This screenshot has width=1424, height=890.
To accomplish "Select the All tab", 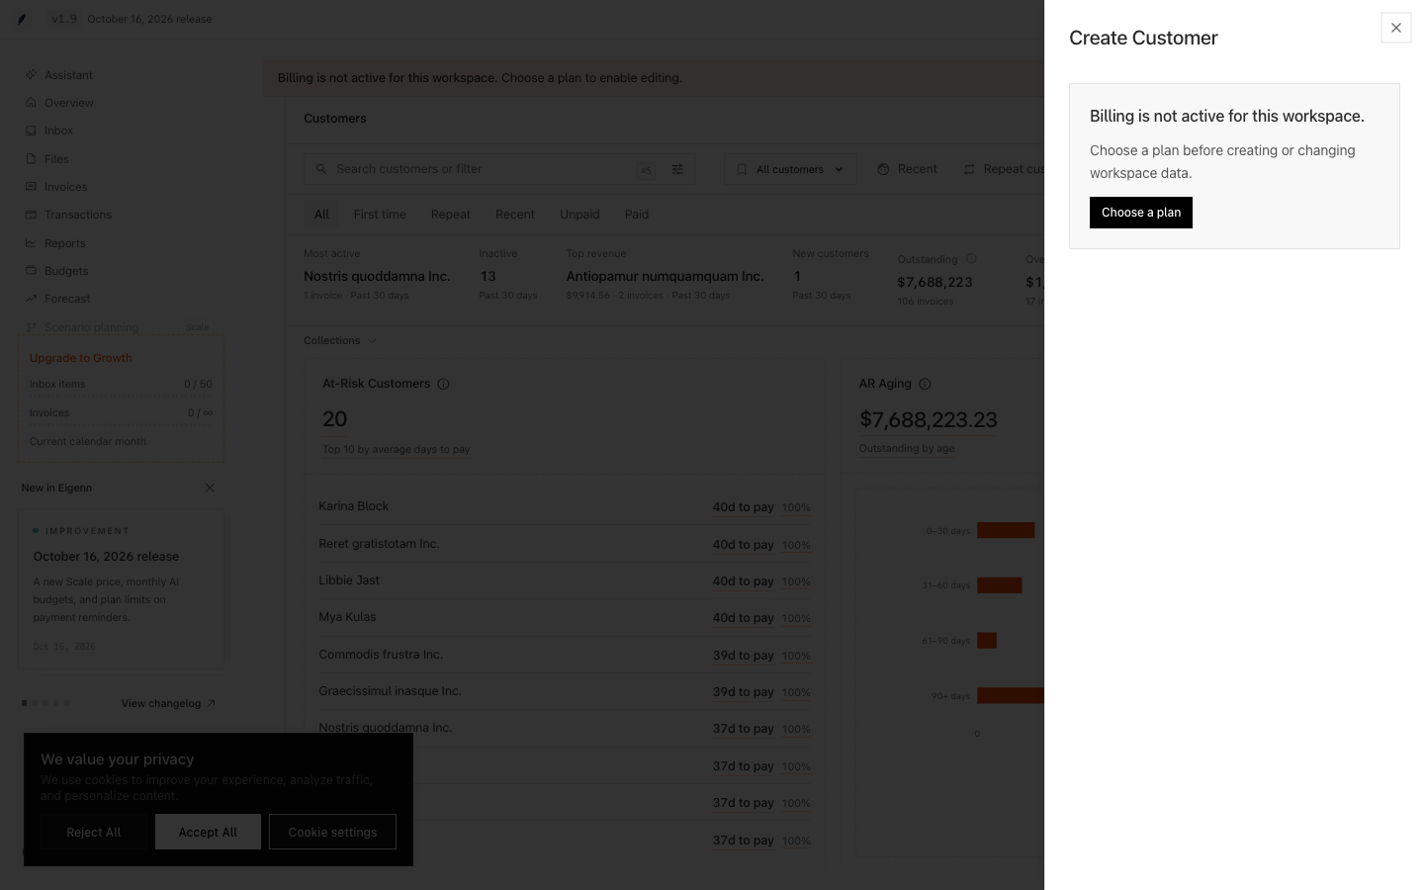I will click(x=321, y=215).
